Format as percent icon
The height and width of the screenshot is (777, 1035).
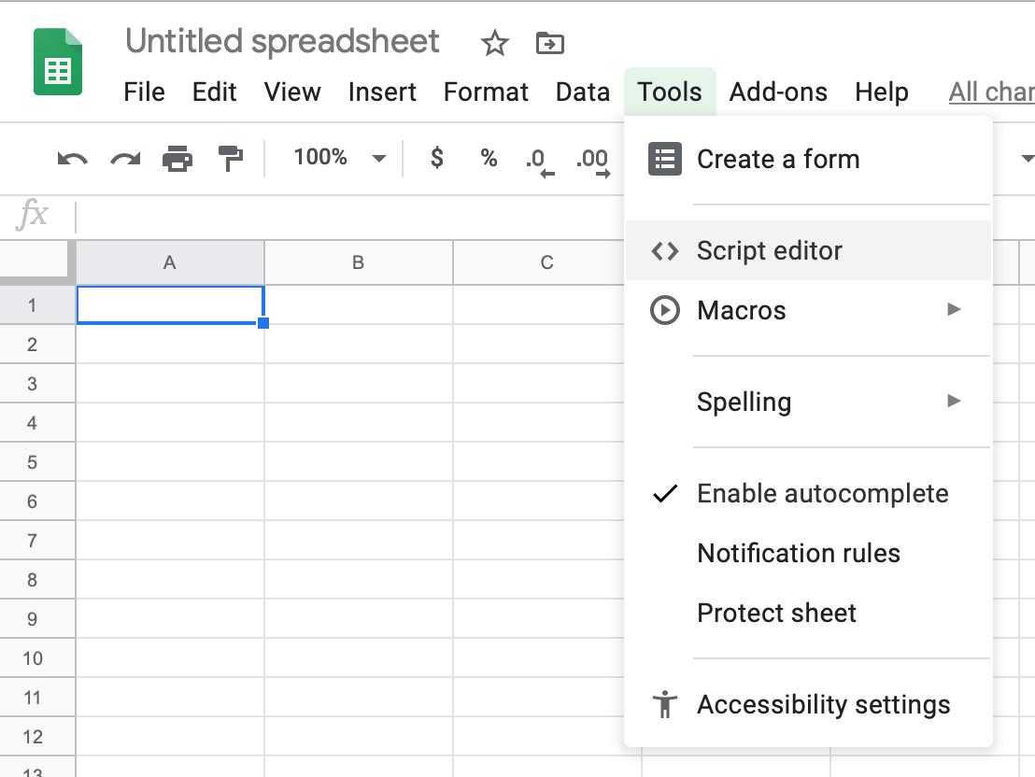489,158
